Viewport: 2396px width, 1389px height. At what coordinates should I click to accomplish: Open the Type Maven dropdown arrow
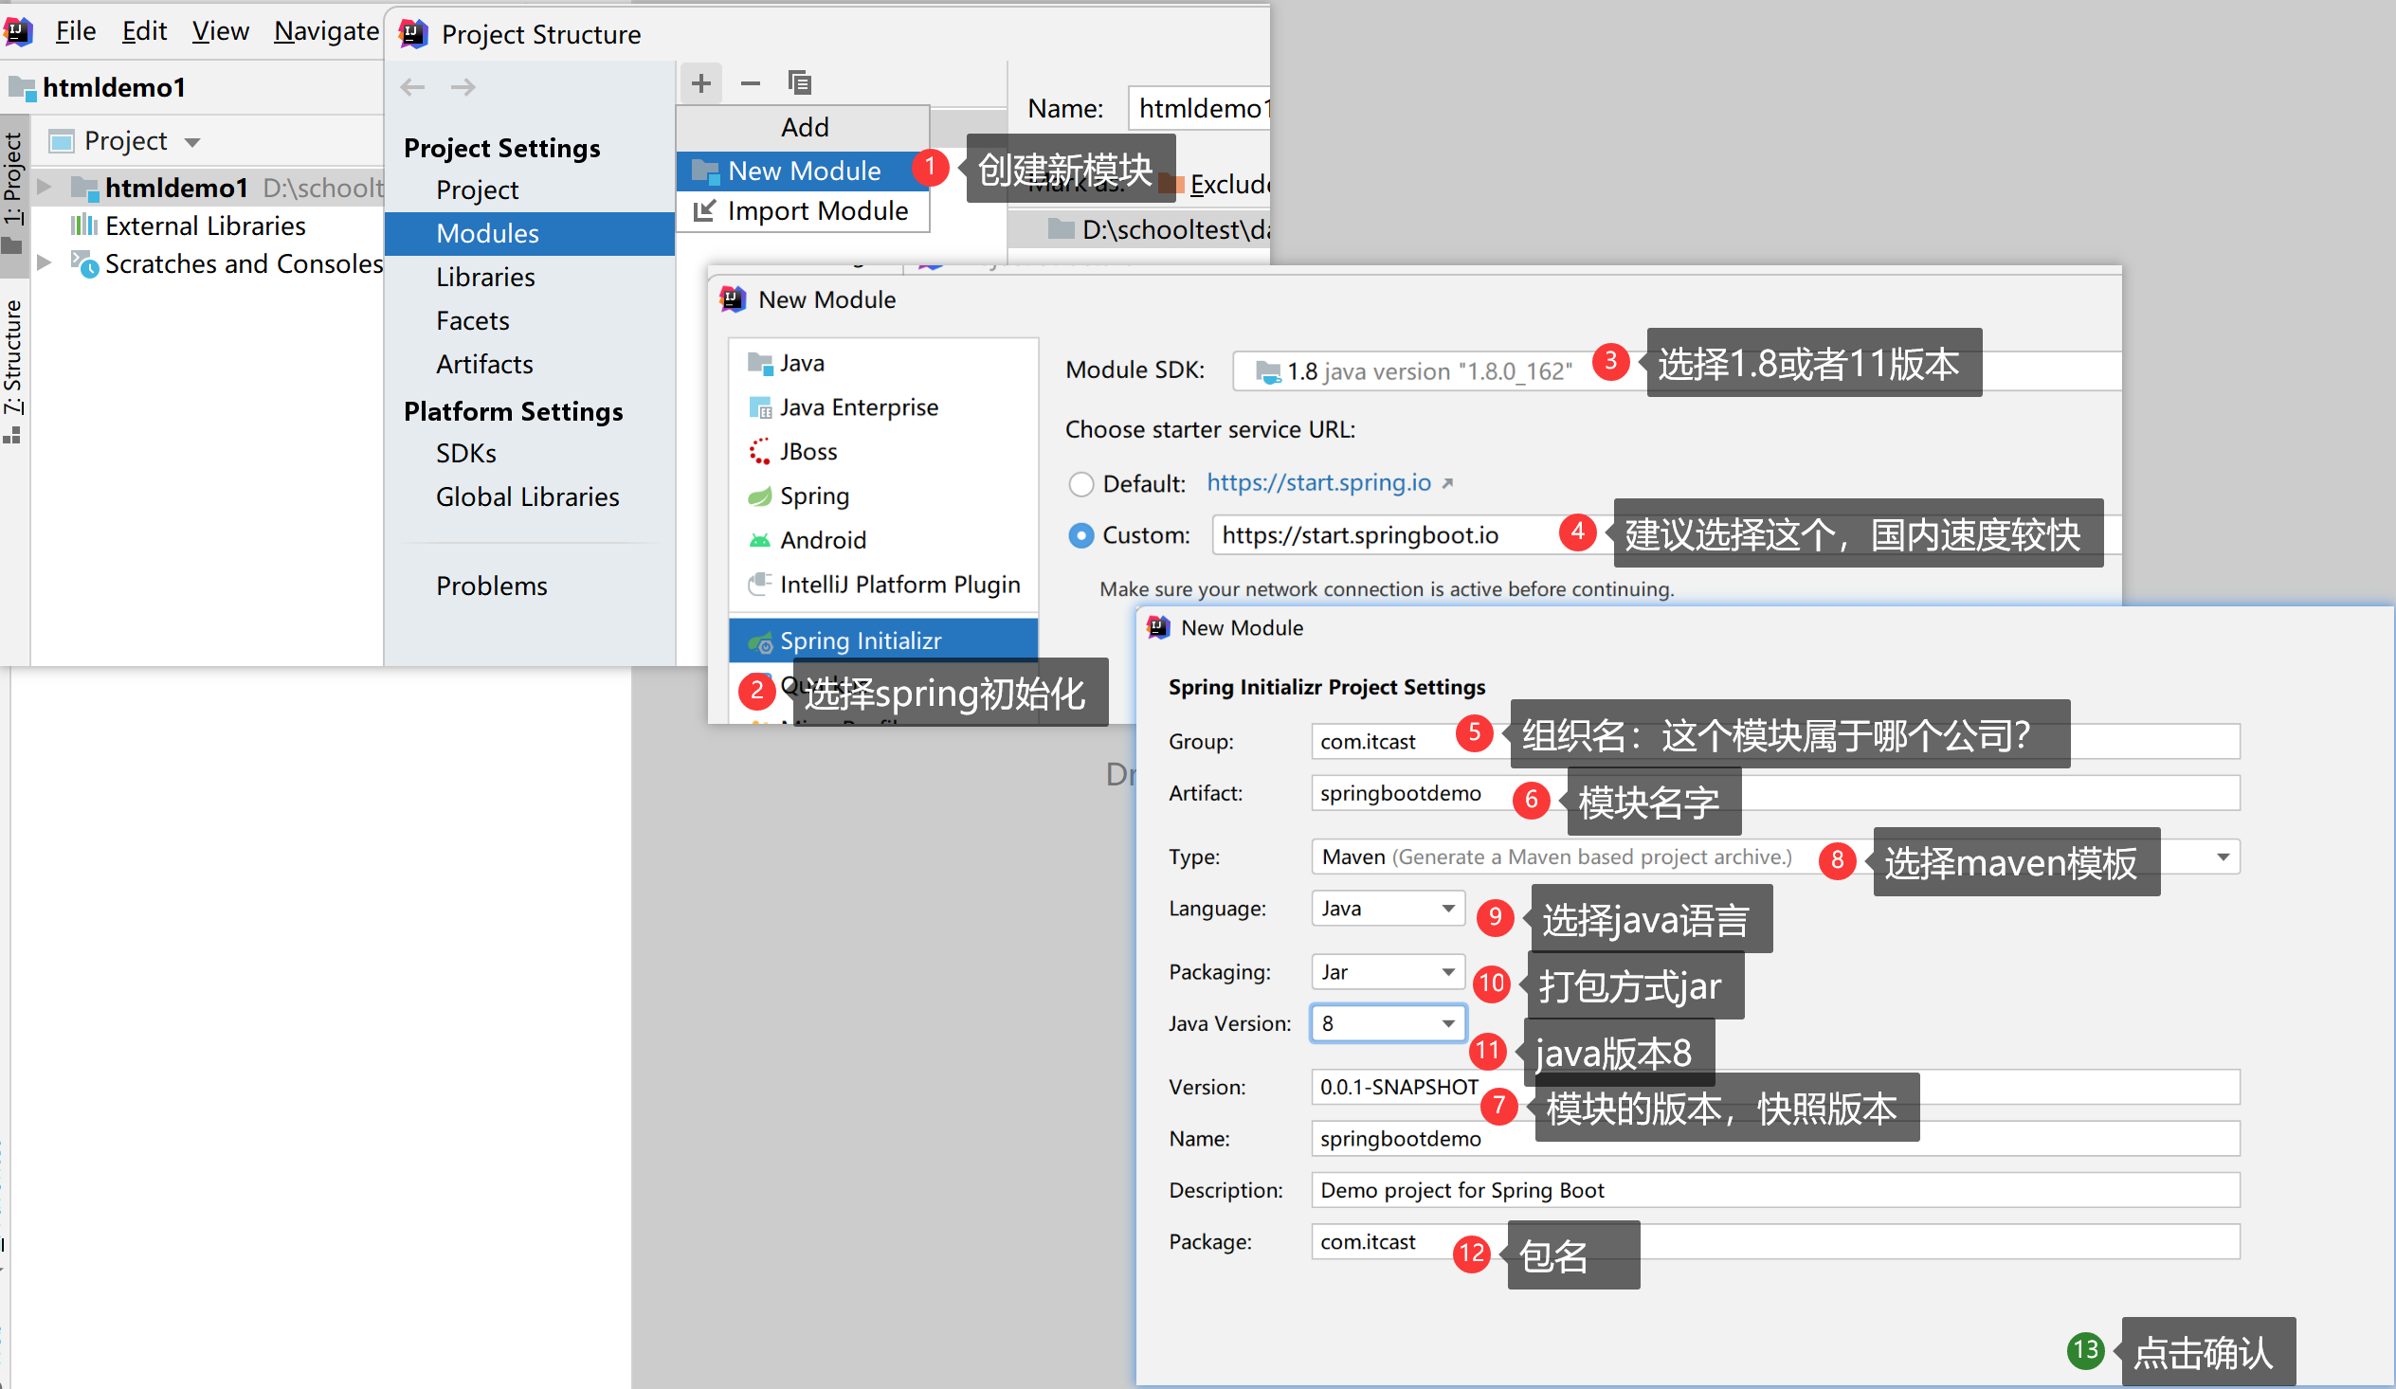(2222, 857)
